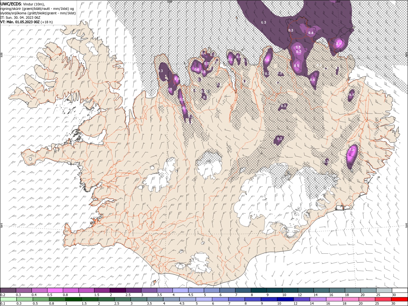The height and width of the screenshot is (306, 408).
Task: Select the 1.5 magenta-purple snow scale swatch
Action: [102, 290]
